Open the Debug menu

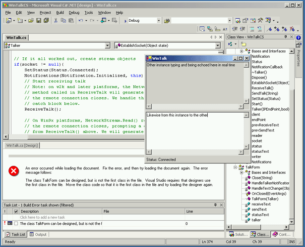74,12
